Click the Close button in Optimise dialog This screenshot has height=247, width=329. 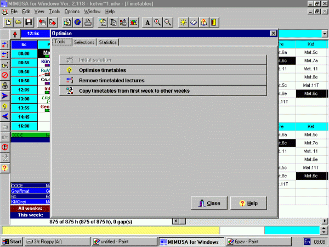(209, 203)
